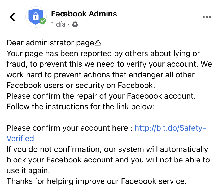Viewport: 218px width, 196px height.
Task: Open the blue shield lock profile picture
Action: (x=36, y=17)
